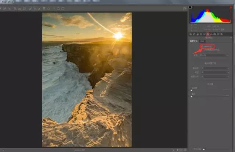Screen dimensions: 235x152
Task: Expand the 制造商 lens make dropdown
Action: [215, 68]
